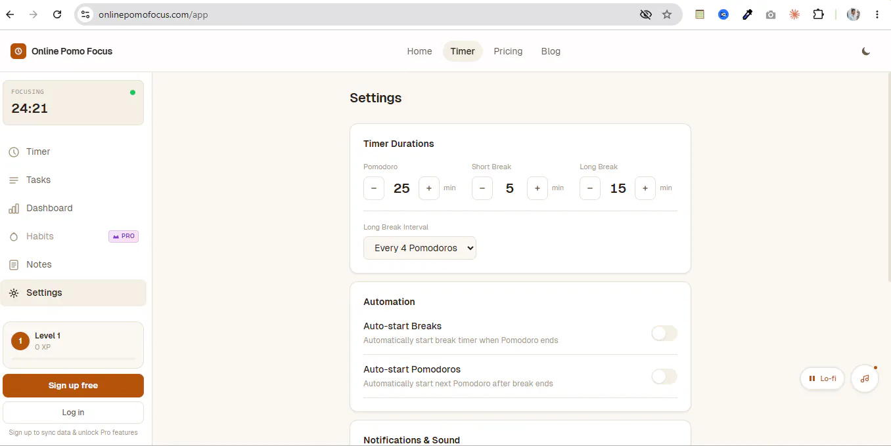Click the orange starburst extension icon
The width and height of the screenshot is (891, 446).
[794, 14]
